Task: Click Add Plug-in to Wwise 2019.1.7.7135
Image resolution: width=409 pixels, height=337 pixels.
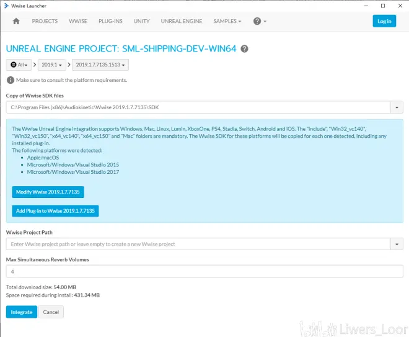Action: (x=55, y=211)
